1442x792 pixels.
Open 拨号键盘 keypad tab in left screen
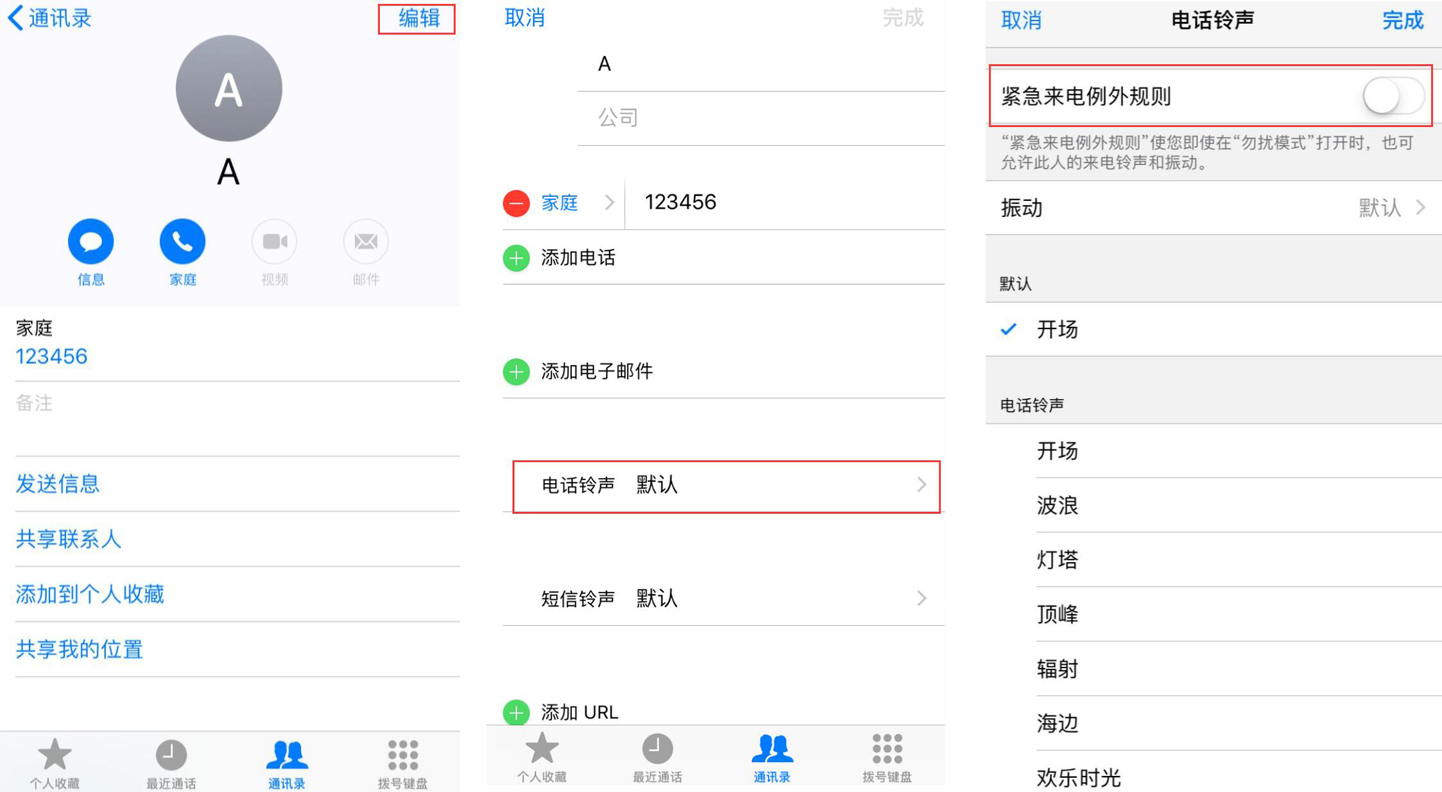[x=403, y=763]
